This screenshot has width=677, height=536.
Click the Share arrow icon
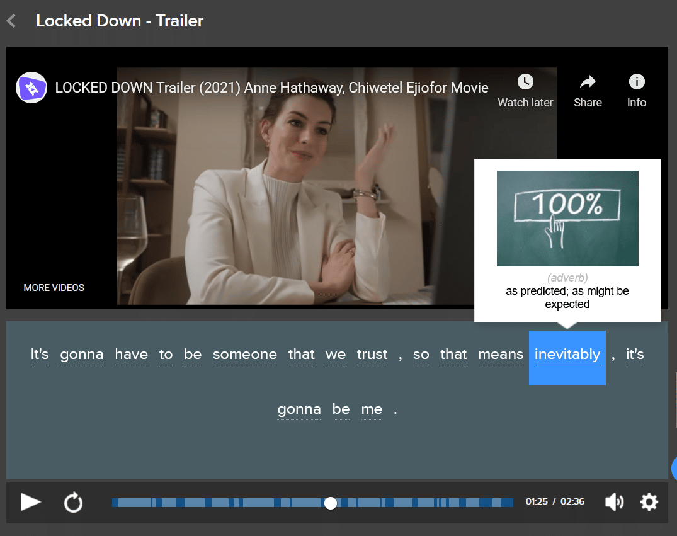588,82
